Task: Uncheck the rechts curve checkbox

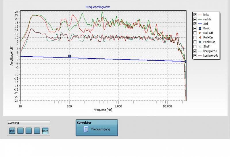Action: [x=195, y=19]
